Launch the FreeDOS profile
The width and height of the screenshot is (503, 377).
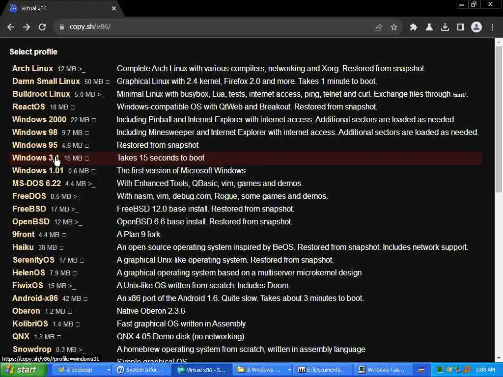pos(29,196)
